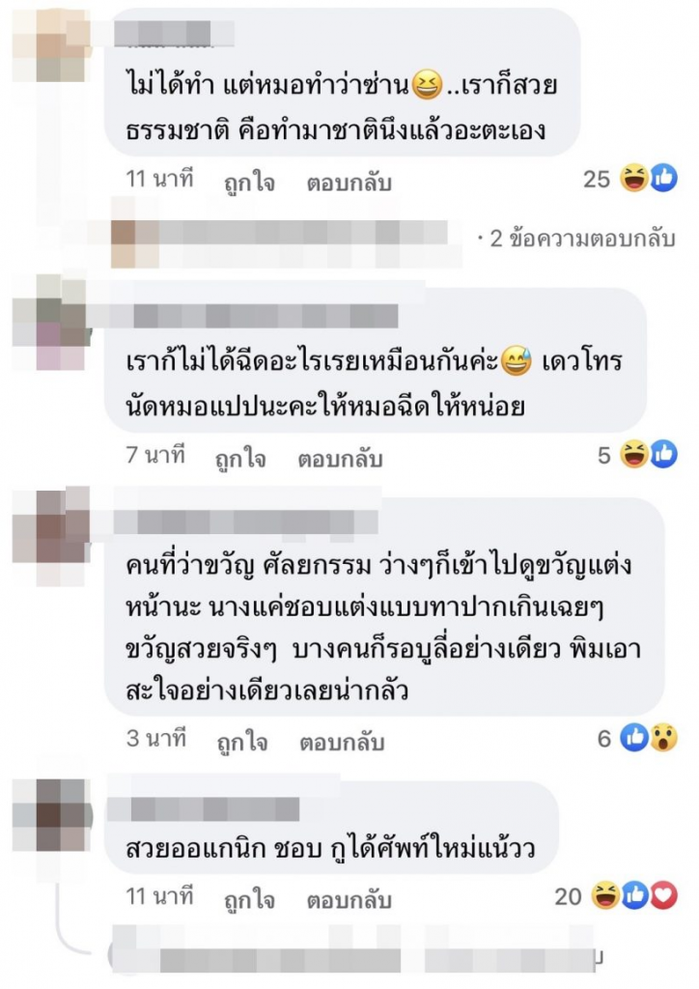Open the first commenter's profile picture

pyautogui.click(x=52, y=45)
